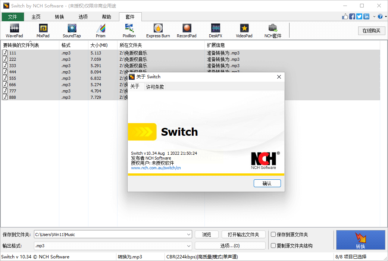This screenshot has width=388, height=261.
Task: Click the CBR(224kbps) status bar entry
Action: coord(202,257)
